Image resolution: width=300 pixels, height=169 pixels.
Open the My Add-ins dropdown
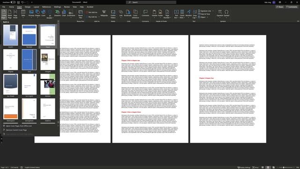coord(93,17)
